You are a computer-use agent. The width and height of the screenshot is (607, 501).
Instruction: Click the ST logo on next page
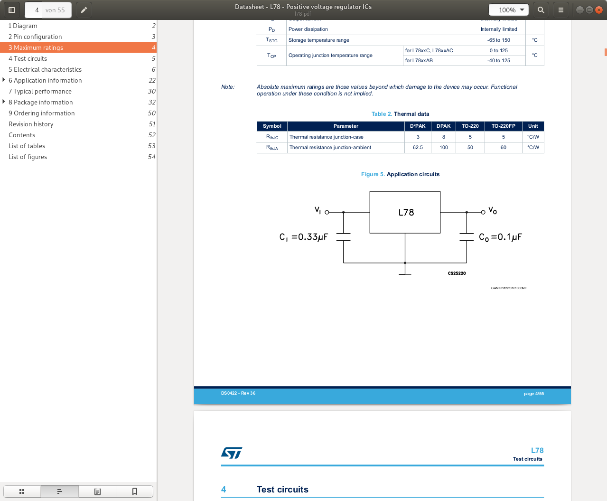[x=232, y=453]
